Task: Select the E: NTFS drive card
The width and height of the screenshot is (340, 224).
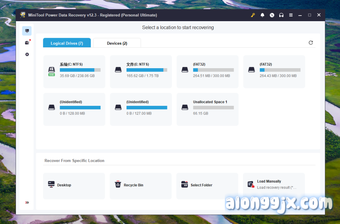Action: [141, 71]
